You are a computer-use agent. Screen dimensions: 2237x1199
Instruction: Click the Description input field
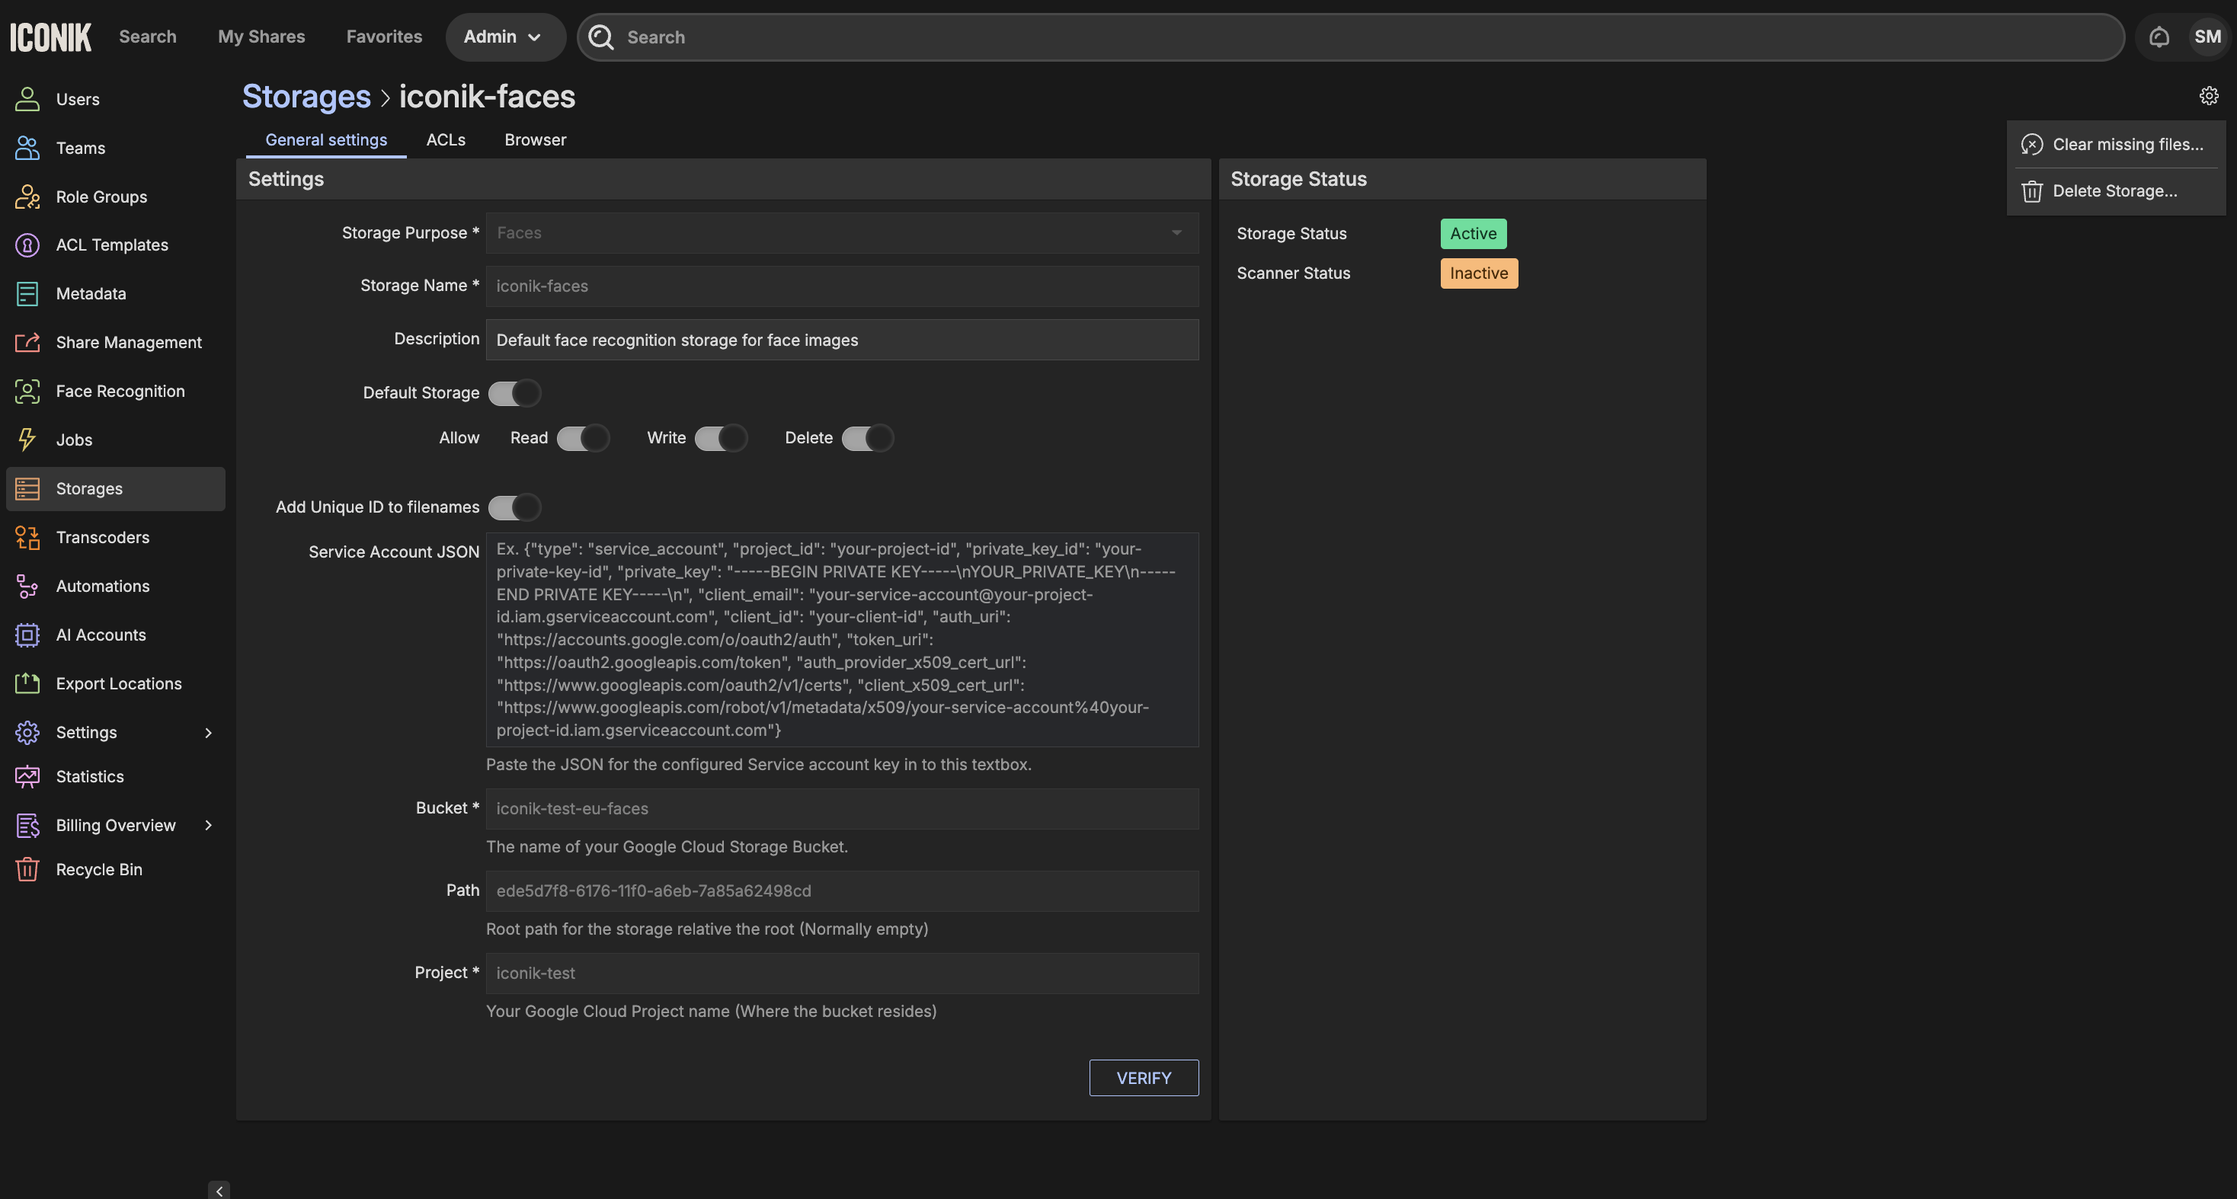[841, 341]
